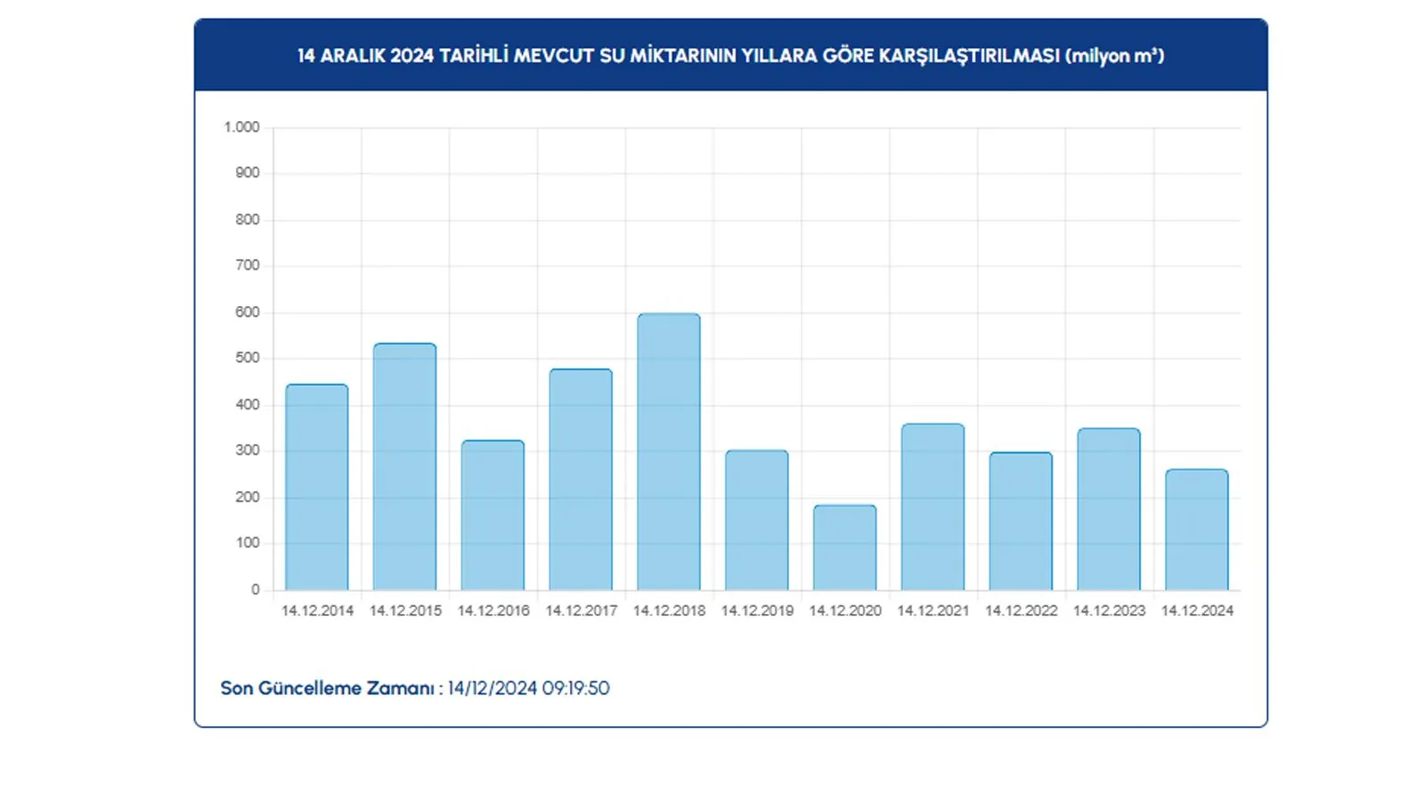This screenshot has height=801, width=1425.
Task: Select the 14.12.2022 bar
Action: pos(1021,521)
